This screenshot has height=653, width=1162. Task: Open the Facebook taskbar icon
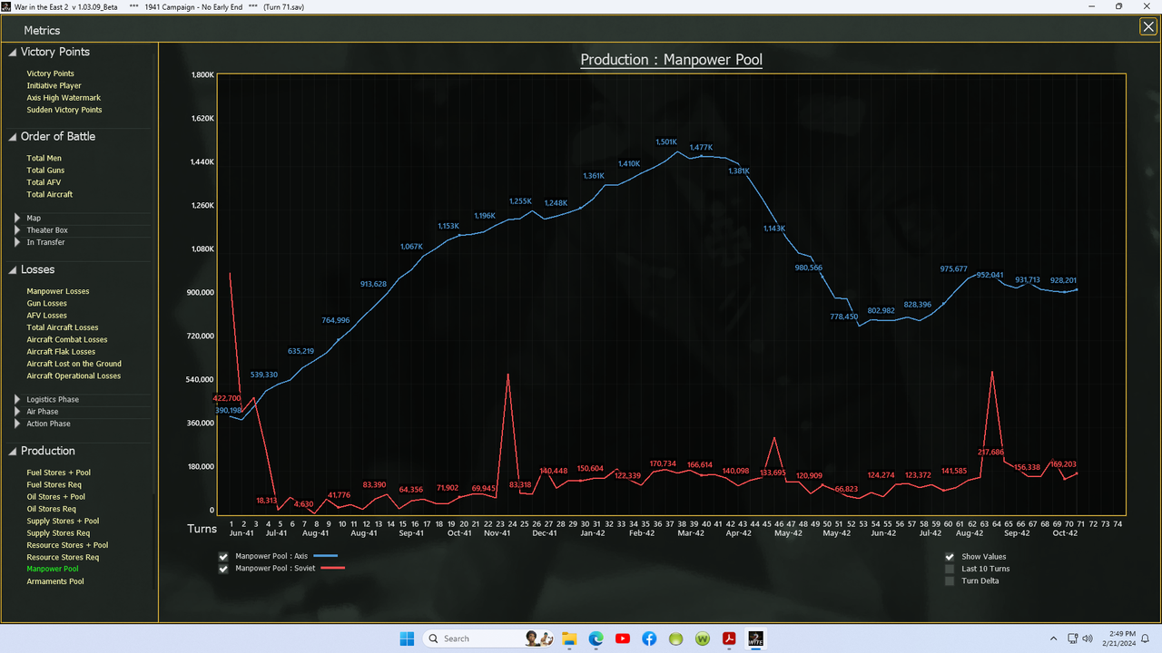pos(649,638)
